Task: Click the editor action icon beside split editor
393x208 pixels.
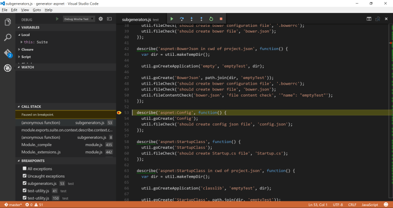Action: click(377, 19)
